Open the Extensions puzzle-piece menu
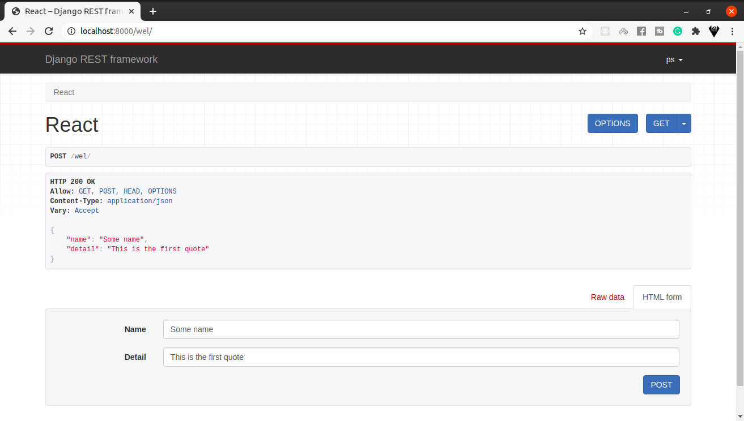Image resolution: width=744 pixels, height=421 pixels. tap(696, 31)
